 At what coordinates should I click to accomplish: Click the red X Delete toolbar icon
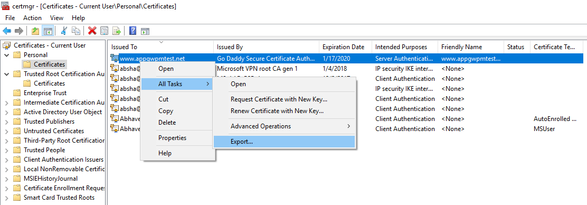pos(92,31)
